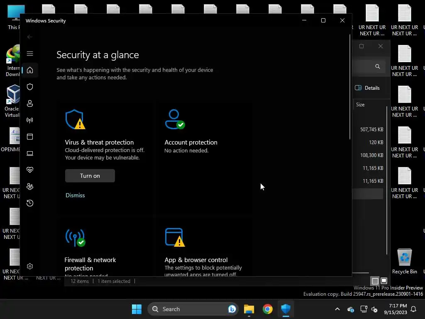Launch Google Chrome from the taskbar
425x319 pixels.
point(268,309)
